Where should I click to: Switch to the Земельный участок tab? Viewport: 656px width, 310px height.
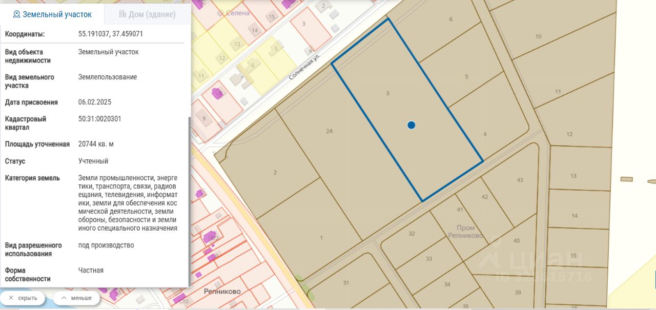(x=52, y=14)
